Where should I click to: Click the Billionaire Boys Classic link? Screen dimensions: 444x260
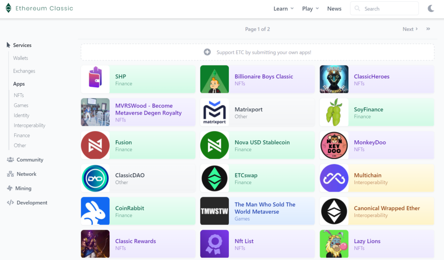click(264, 76)
